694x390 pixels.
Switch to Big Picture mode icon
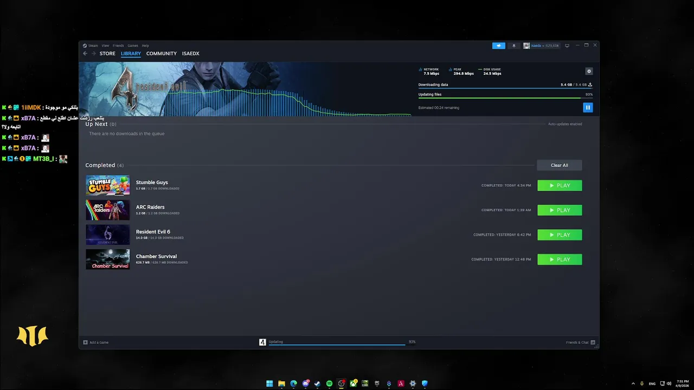pos(567,45)
